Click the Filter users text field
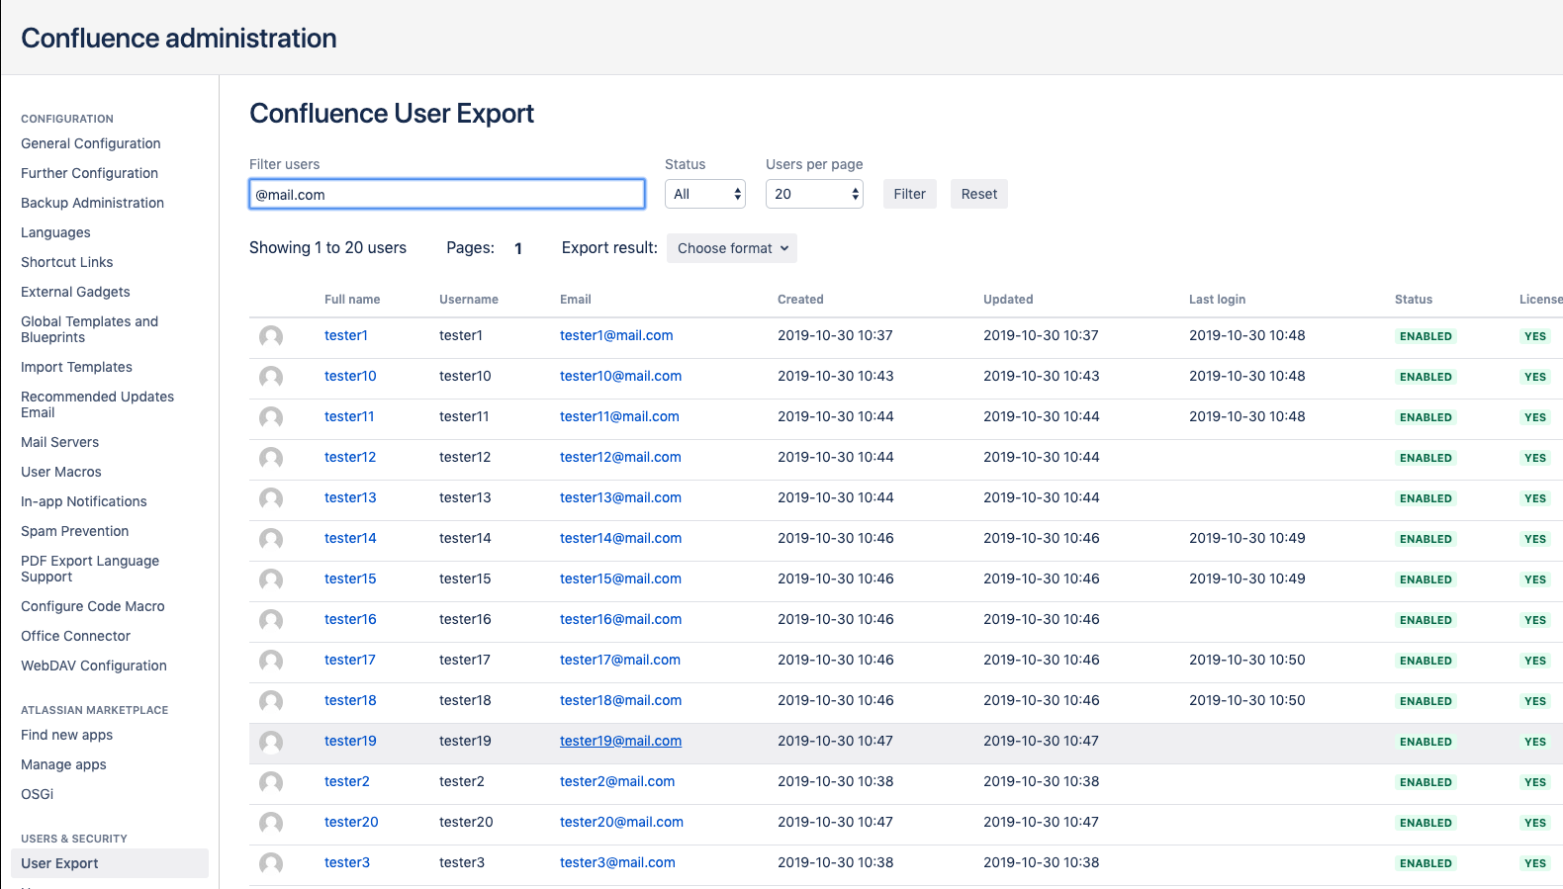1563x889 pixels. (x=447, y=194)
